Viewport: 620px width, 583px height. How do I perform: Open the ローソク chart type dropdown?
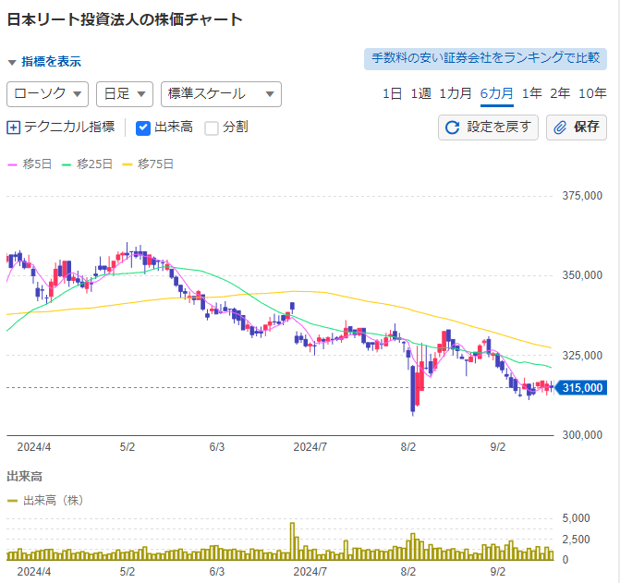[x=47, y=94]
